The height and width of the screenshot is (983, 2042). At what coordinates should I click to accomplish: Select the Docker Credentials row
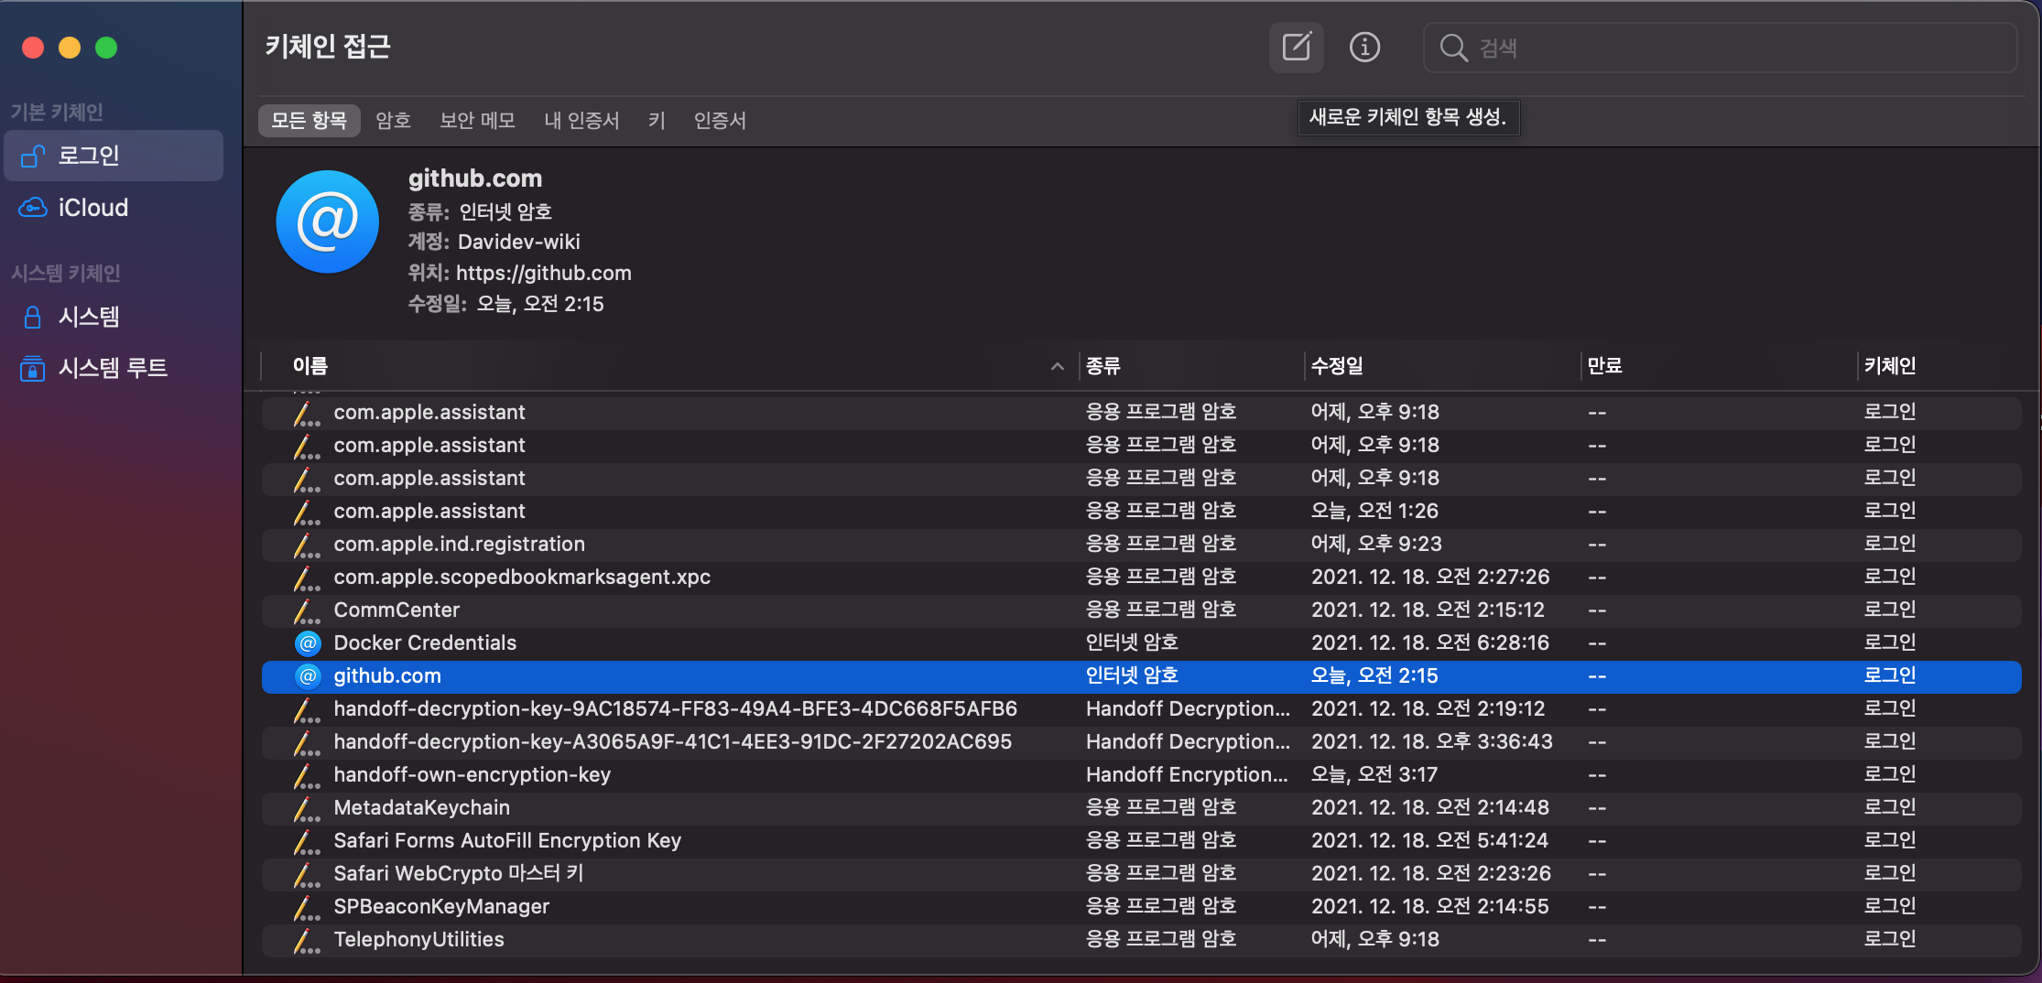point(1141,643)
